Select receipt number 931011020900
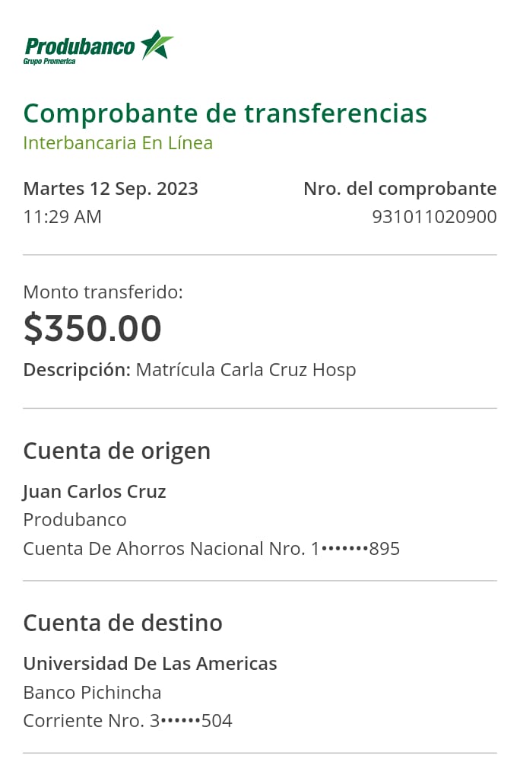The width and height of the screenshot is (520, 778). pos(434,217)
